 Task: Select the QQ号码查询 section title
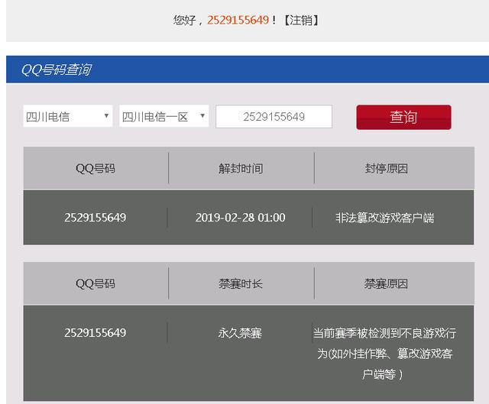tap(57, 69)
